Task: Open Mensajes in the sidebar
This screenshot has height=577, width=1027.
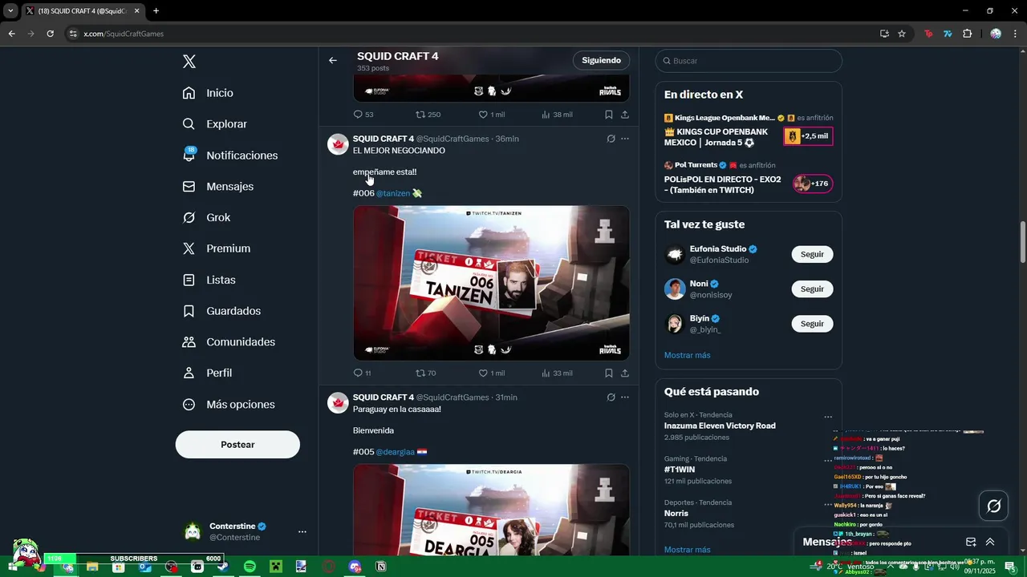Action: click(217, 186)
